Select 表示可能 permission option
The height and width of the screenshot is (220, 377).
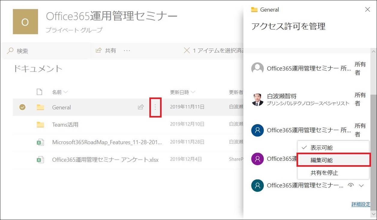pos(333,148)
